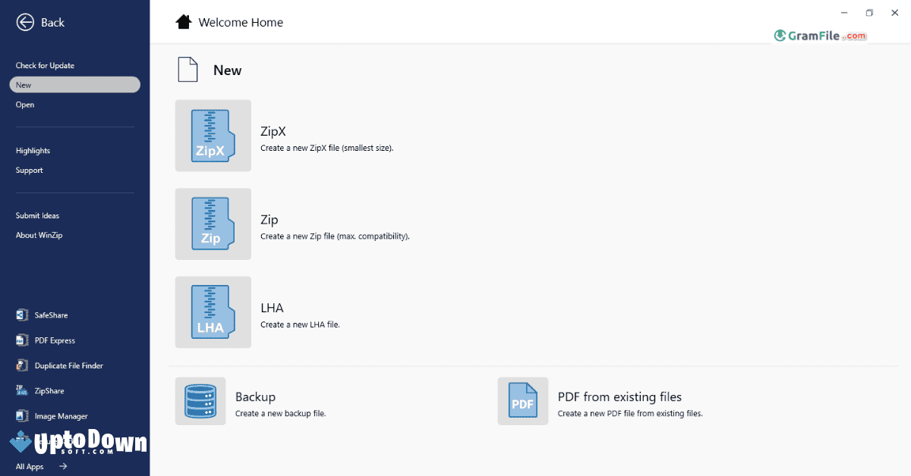Switch to Open in the sidebar
This screenshot has width=911, height=476.
coord(24,104)
